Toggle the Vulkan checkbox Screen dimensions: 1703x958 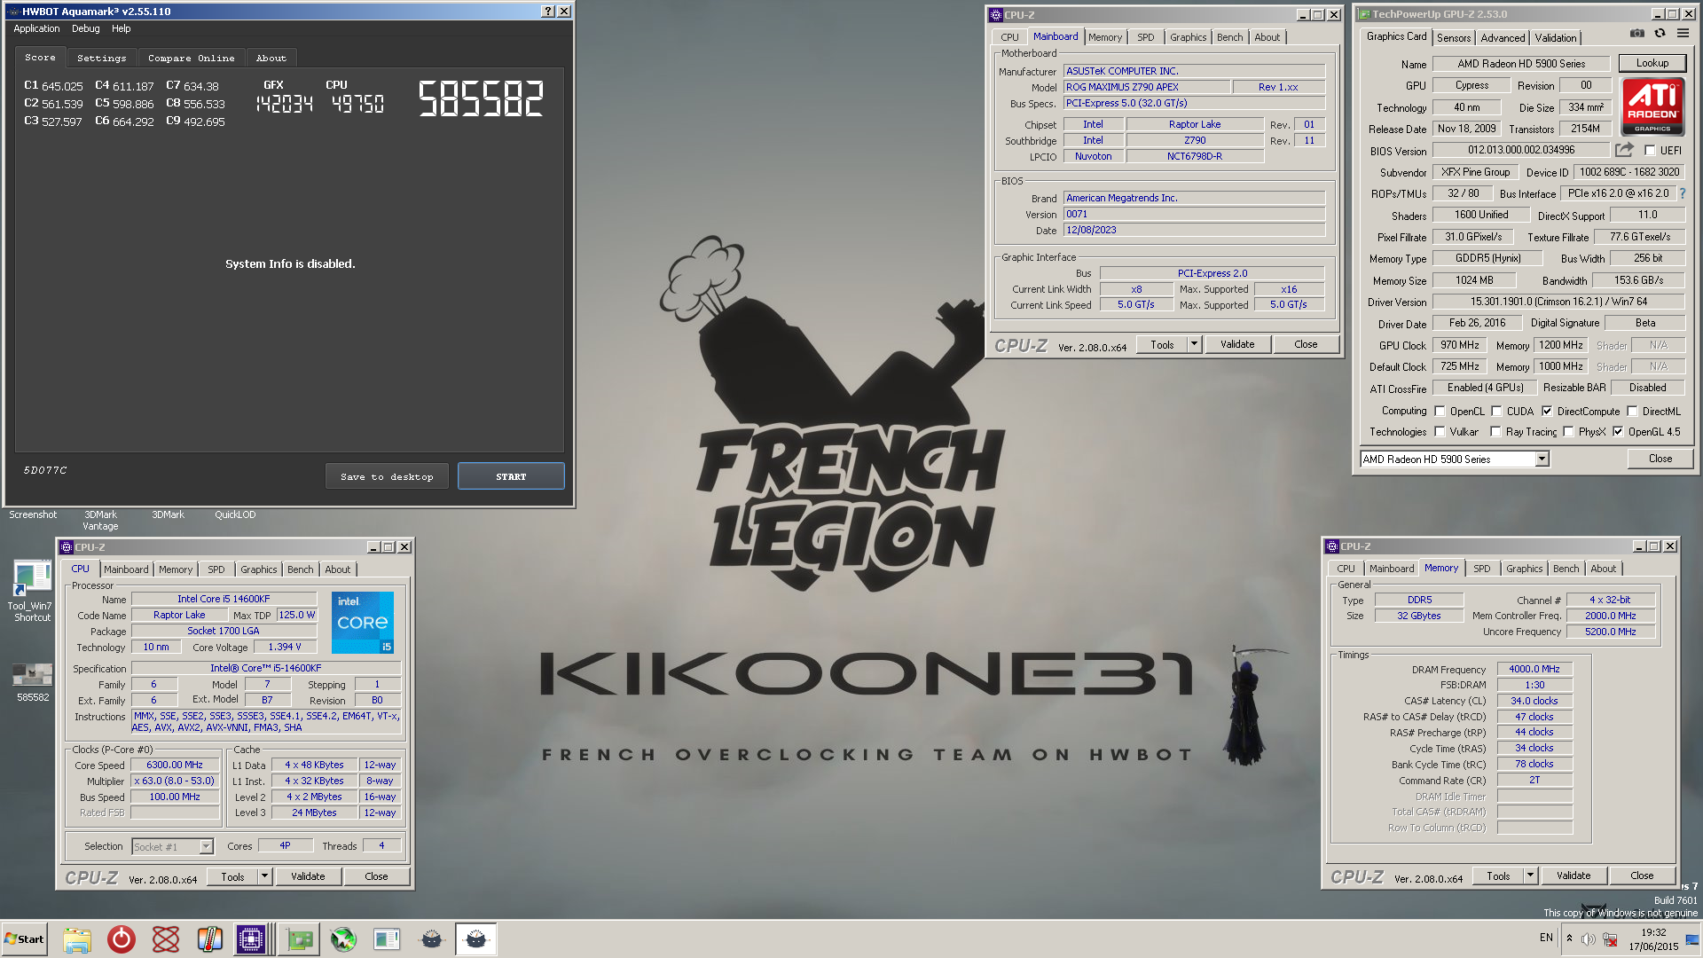(x=1440, y=432)
